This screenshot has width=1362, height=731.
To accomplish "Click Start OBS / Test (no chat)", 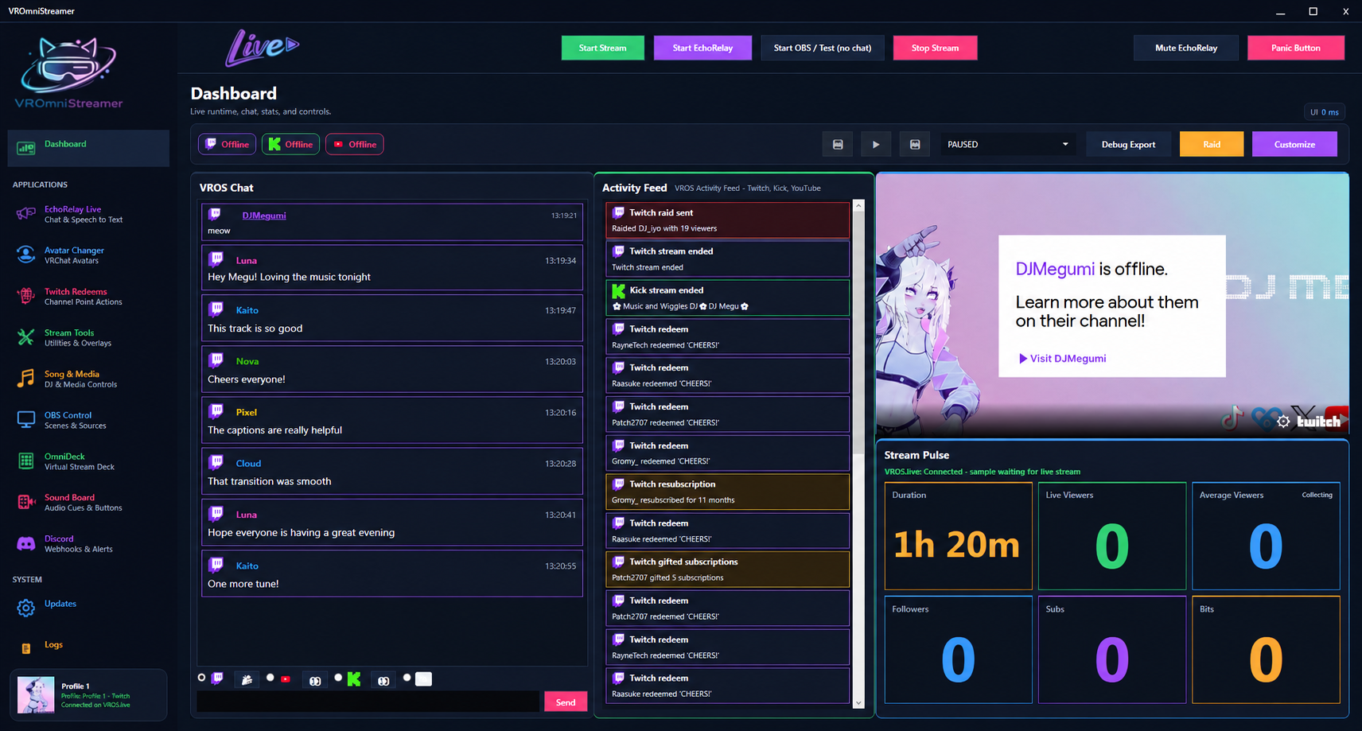I will click(x=823, y=48).
